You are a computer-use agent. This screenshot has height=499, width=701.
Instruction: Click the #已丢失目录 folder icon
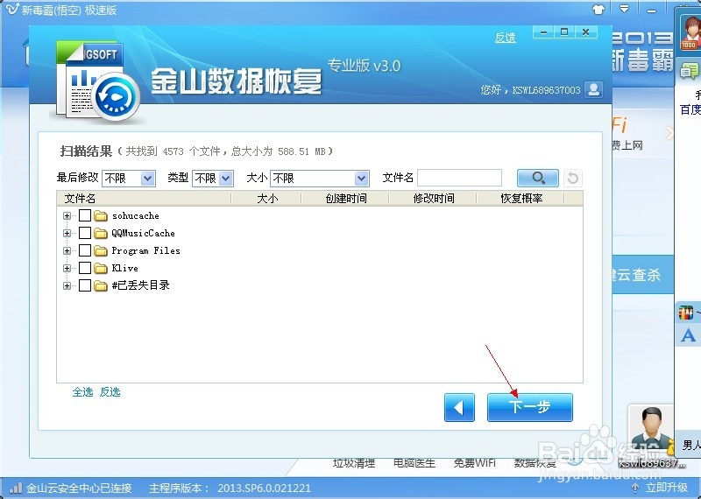(101, 285)
